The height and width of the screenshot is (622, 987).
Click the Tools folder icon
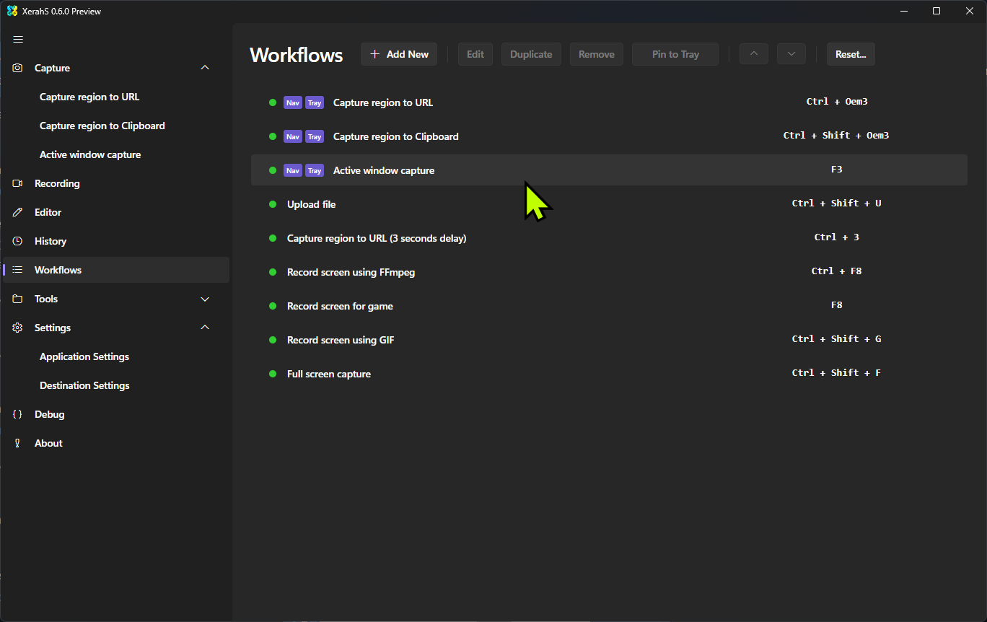click(18, 299)
